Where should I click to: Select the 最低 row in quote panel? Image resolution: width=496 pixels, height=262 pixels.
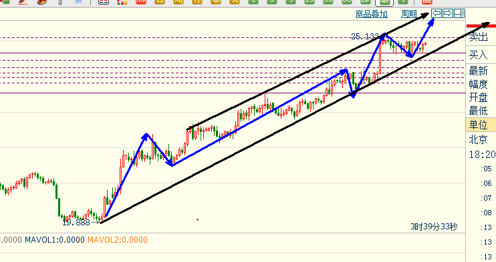click(x=481, y=111)
